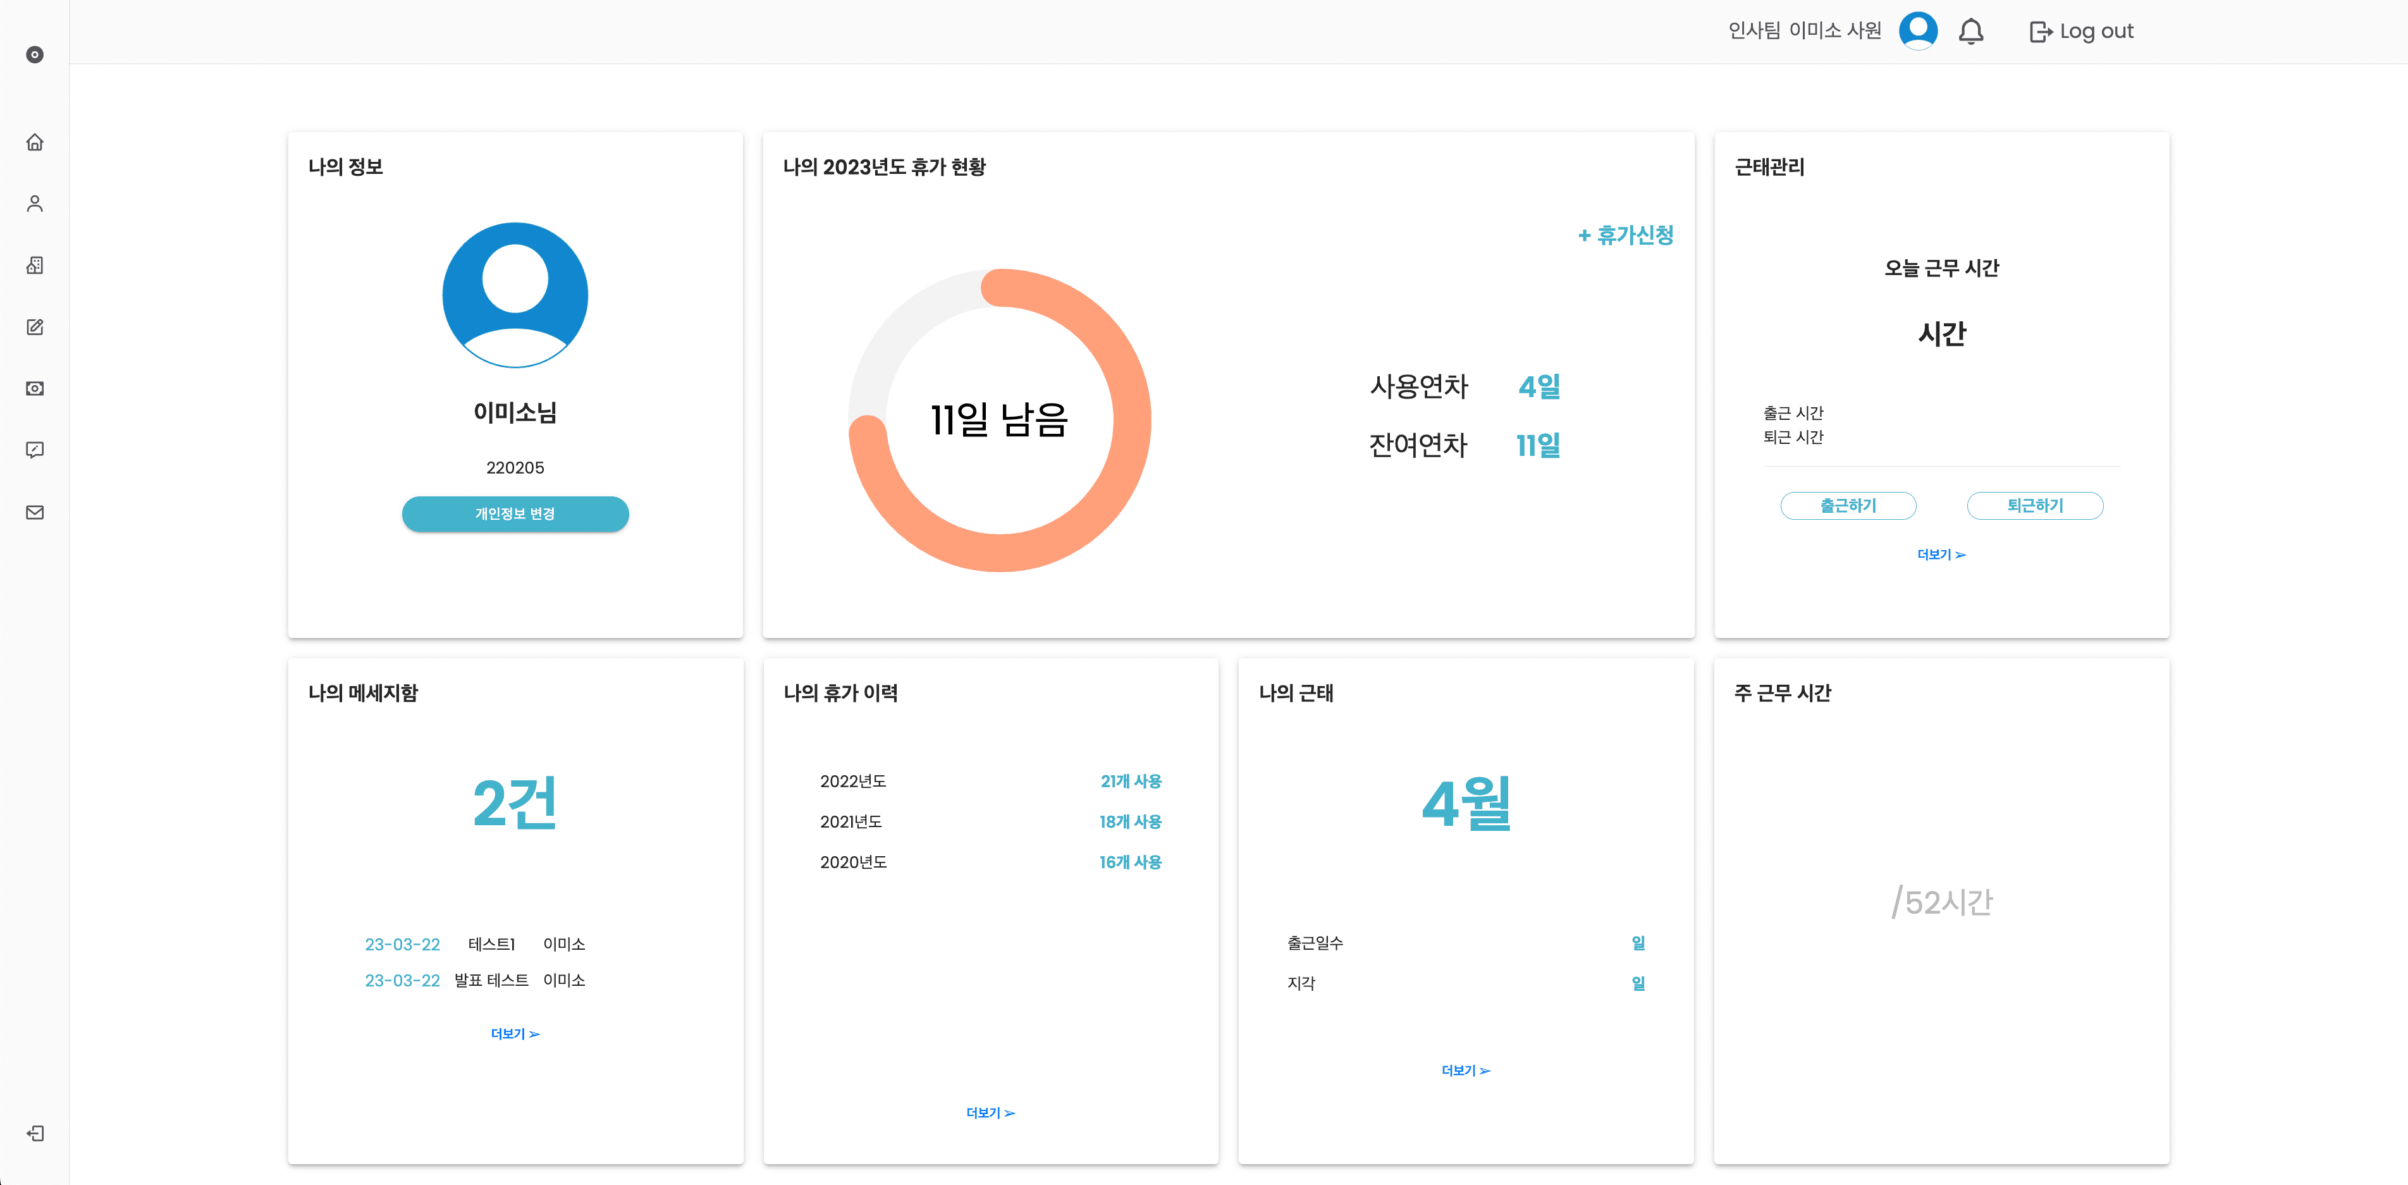Click the chat board sidebar icon
2408x1185 pixels.
[35, 450]
